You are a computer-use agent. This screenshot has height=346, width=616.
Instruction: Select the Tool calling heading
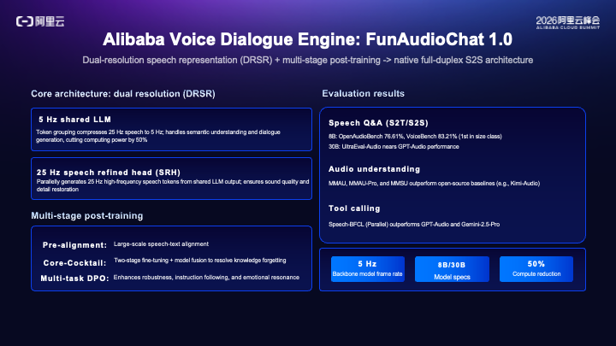point(354,208)
